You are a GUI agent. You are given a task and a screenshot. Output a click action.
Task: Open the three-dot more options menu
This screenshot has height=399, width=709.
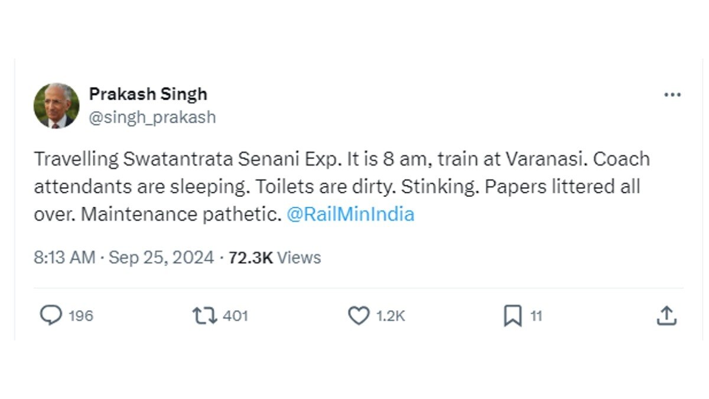[672, 95]
